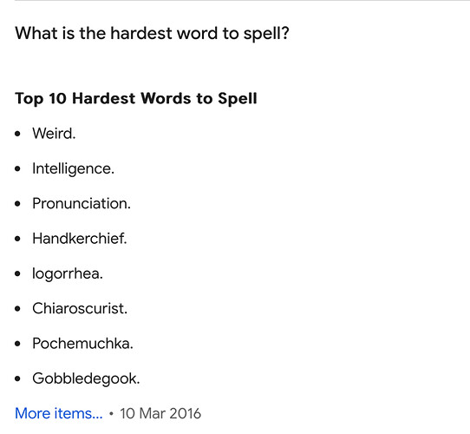
Task: Click the 'Chiaroscurist' list item
Action: [x=80, y=308]
